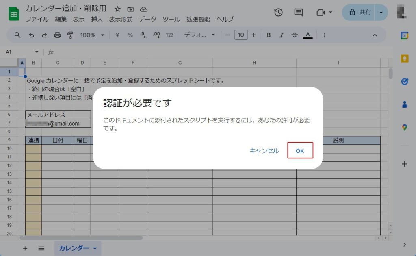Open Google Maps in side panel
The image size is (416, 256).
point(404,128)
